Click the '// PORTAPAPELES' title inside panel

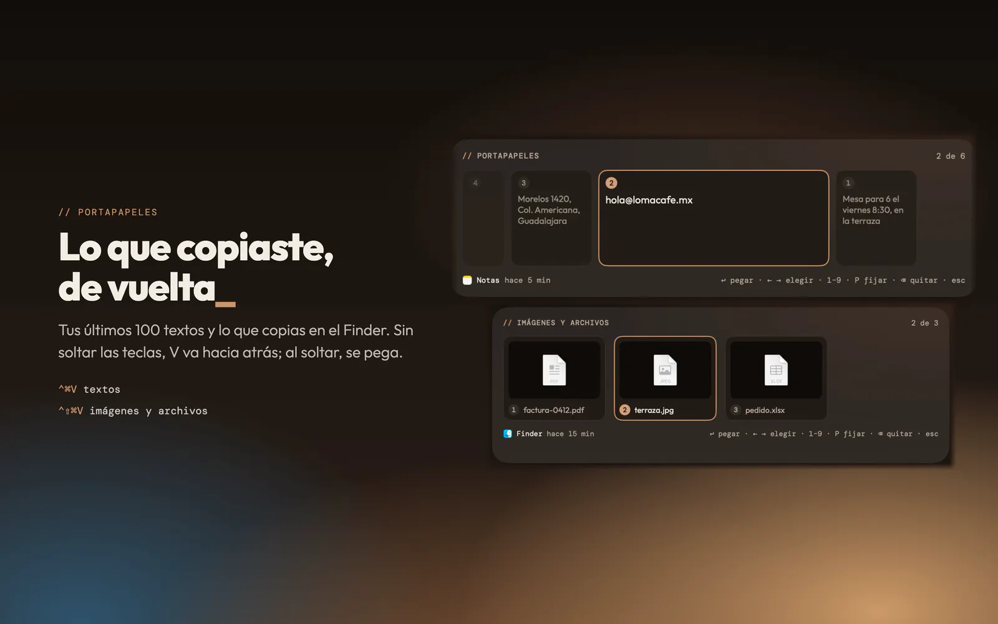click(x=501, y=156)
